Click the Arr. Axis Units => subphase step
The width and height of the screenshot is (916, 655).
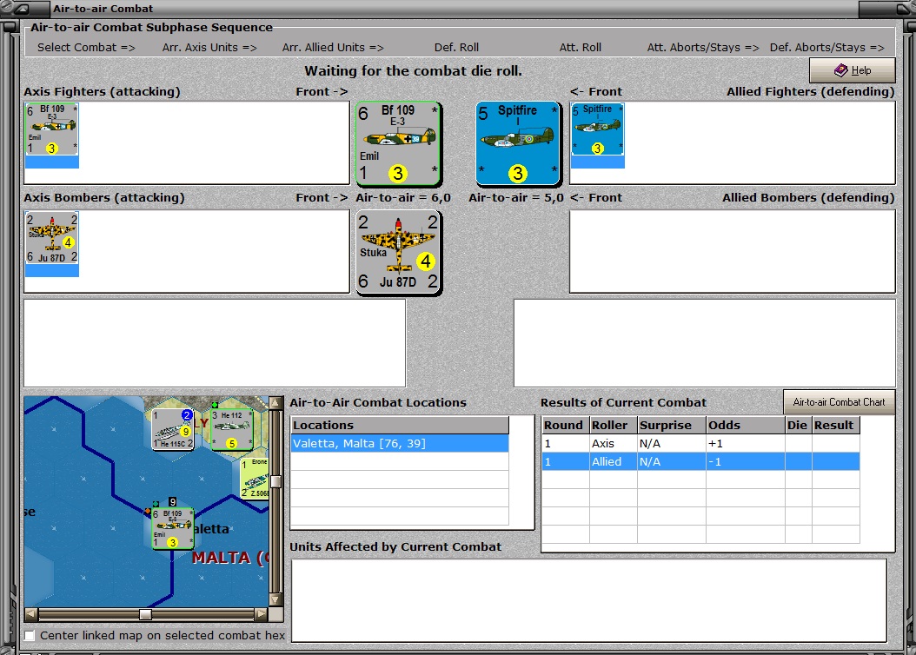pos(209,47)
